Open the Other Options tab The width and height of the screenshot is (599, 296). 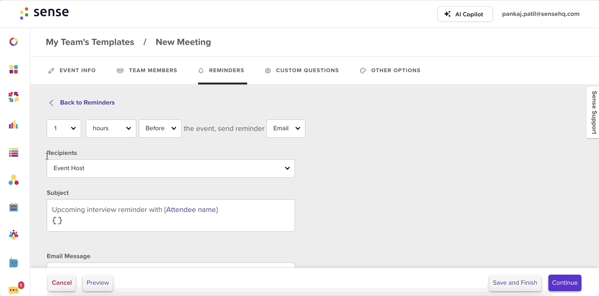click(x=390, y=71)
